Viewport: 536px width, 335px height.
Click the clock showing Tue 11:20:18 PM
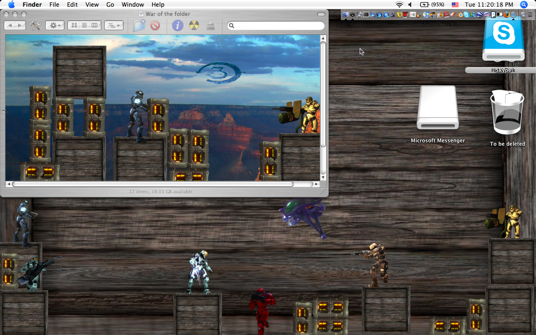pyautogui.click(x=489, y=5)
